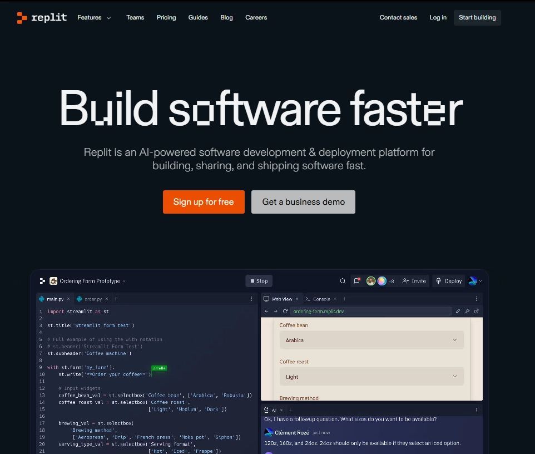
Task: Click the first collaborator avatar in the header
Action: 371,281
